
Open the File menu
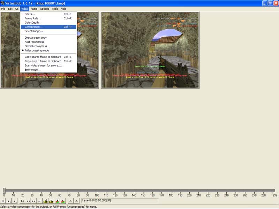click(x=3, y=9)
